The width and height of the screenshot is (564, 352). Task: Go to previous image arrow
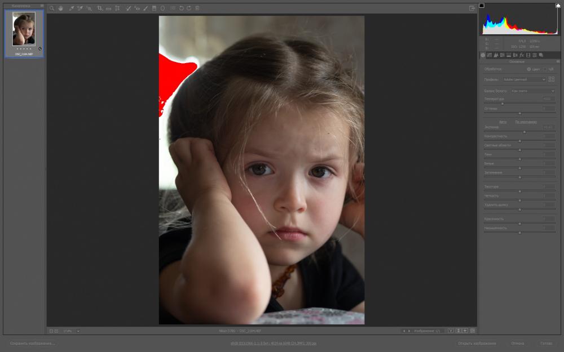pyautogui.click(x=404, y=331)
